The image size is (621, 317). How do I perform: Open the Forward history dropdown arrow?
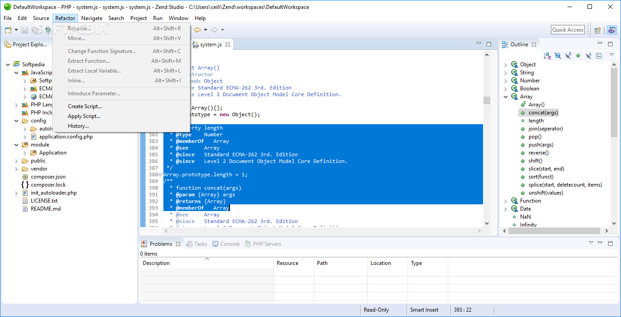pyautogui.click(x=222, y=30)
